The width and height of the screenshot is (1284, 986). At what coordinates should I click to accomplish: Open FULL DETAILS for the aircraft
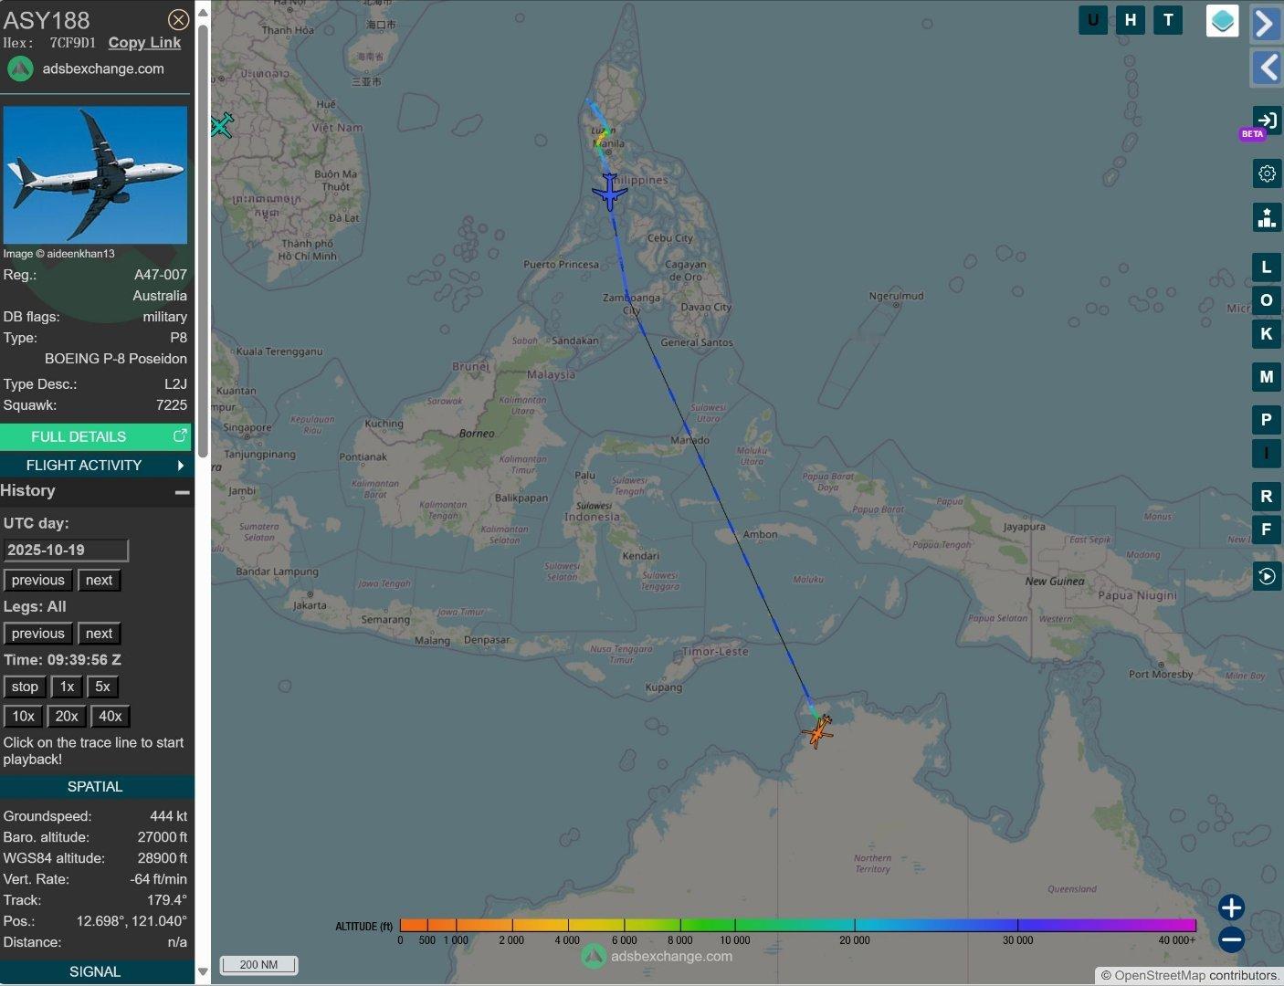click(x=96, y=436)
